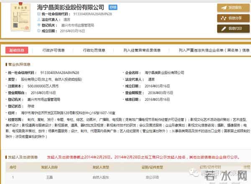This screenshot has width=251, height=184.
Task: Click the 信息分享 share button
Action: (233, 18)
